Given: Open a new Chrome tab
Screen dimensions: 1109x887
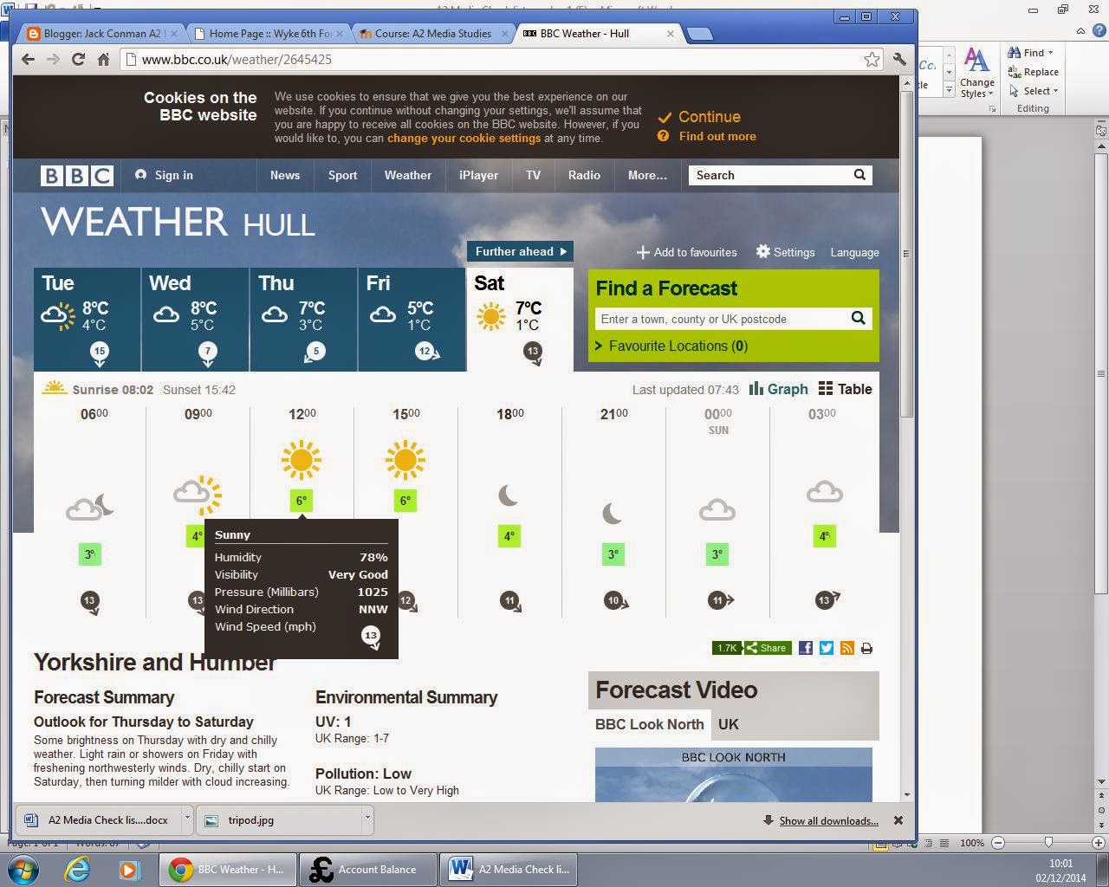Looking at the screenshot, I should 699,34.
